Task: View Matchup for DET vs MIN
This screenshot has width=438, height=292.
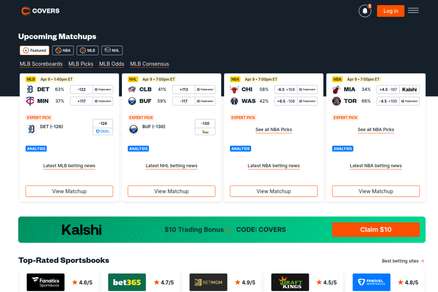Action: [x=69, y=191]
